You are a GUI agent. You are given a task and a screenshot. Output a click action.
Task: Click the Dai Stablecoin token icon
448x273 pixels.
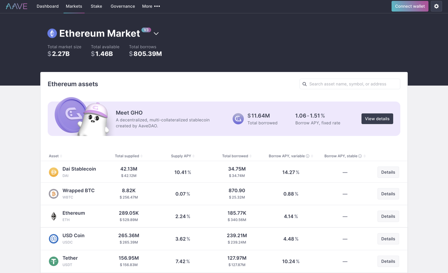coord(54,172)
